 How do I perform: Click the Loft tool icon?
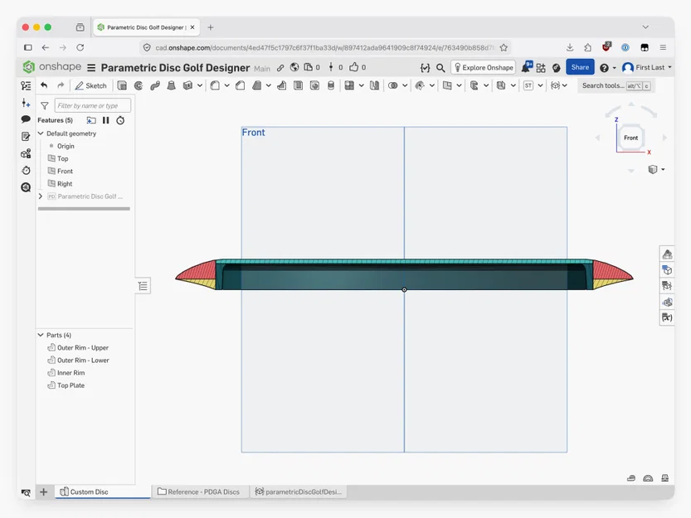tap(172, 85)
